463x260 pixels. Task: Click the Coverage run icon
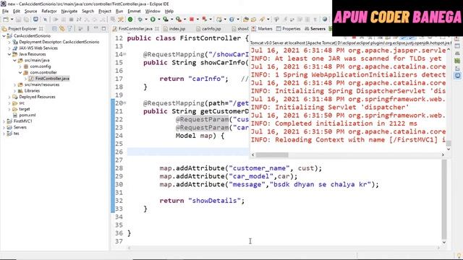pos(166,19)
